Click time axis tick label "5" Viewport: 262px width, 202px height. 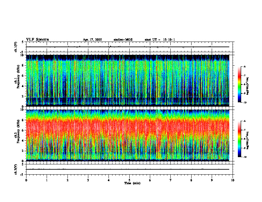(x=129, y=180)
